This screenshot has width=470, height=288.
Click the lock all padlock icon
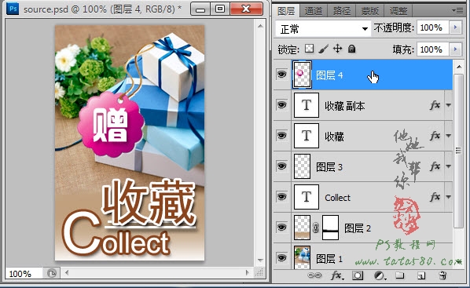(x=351, y=49)
